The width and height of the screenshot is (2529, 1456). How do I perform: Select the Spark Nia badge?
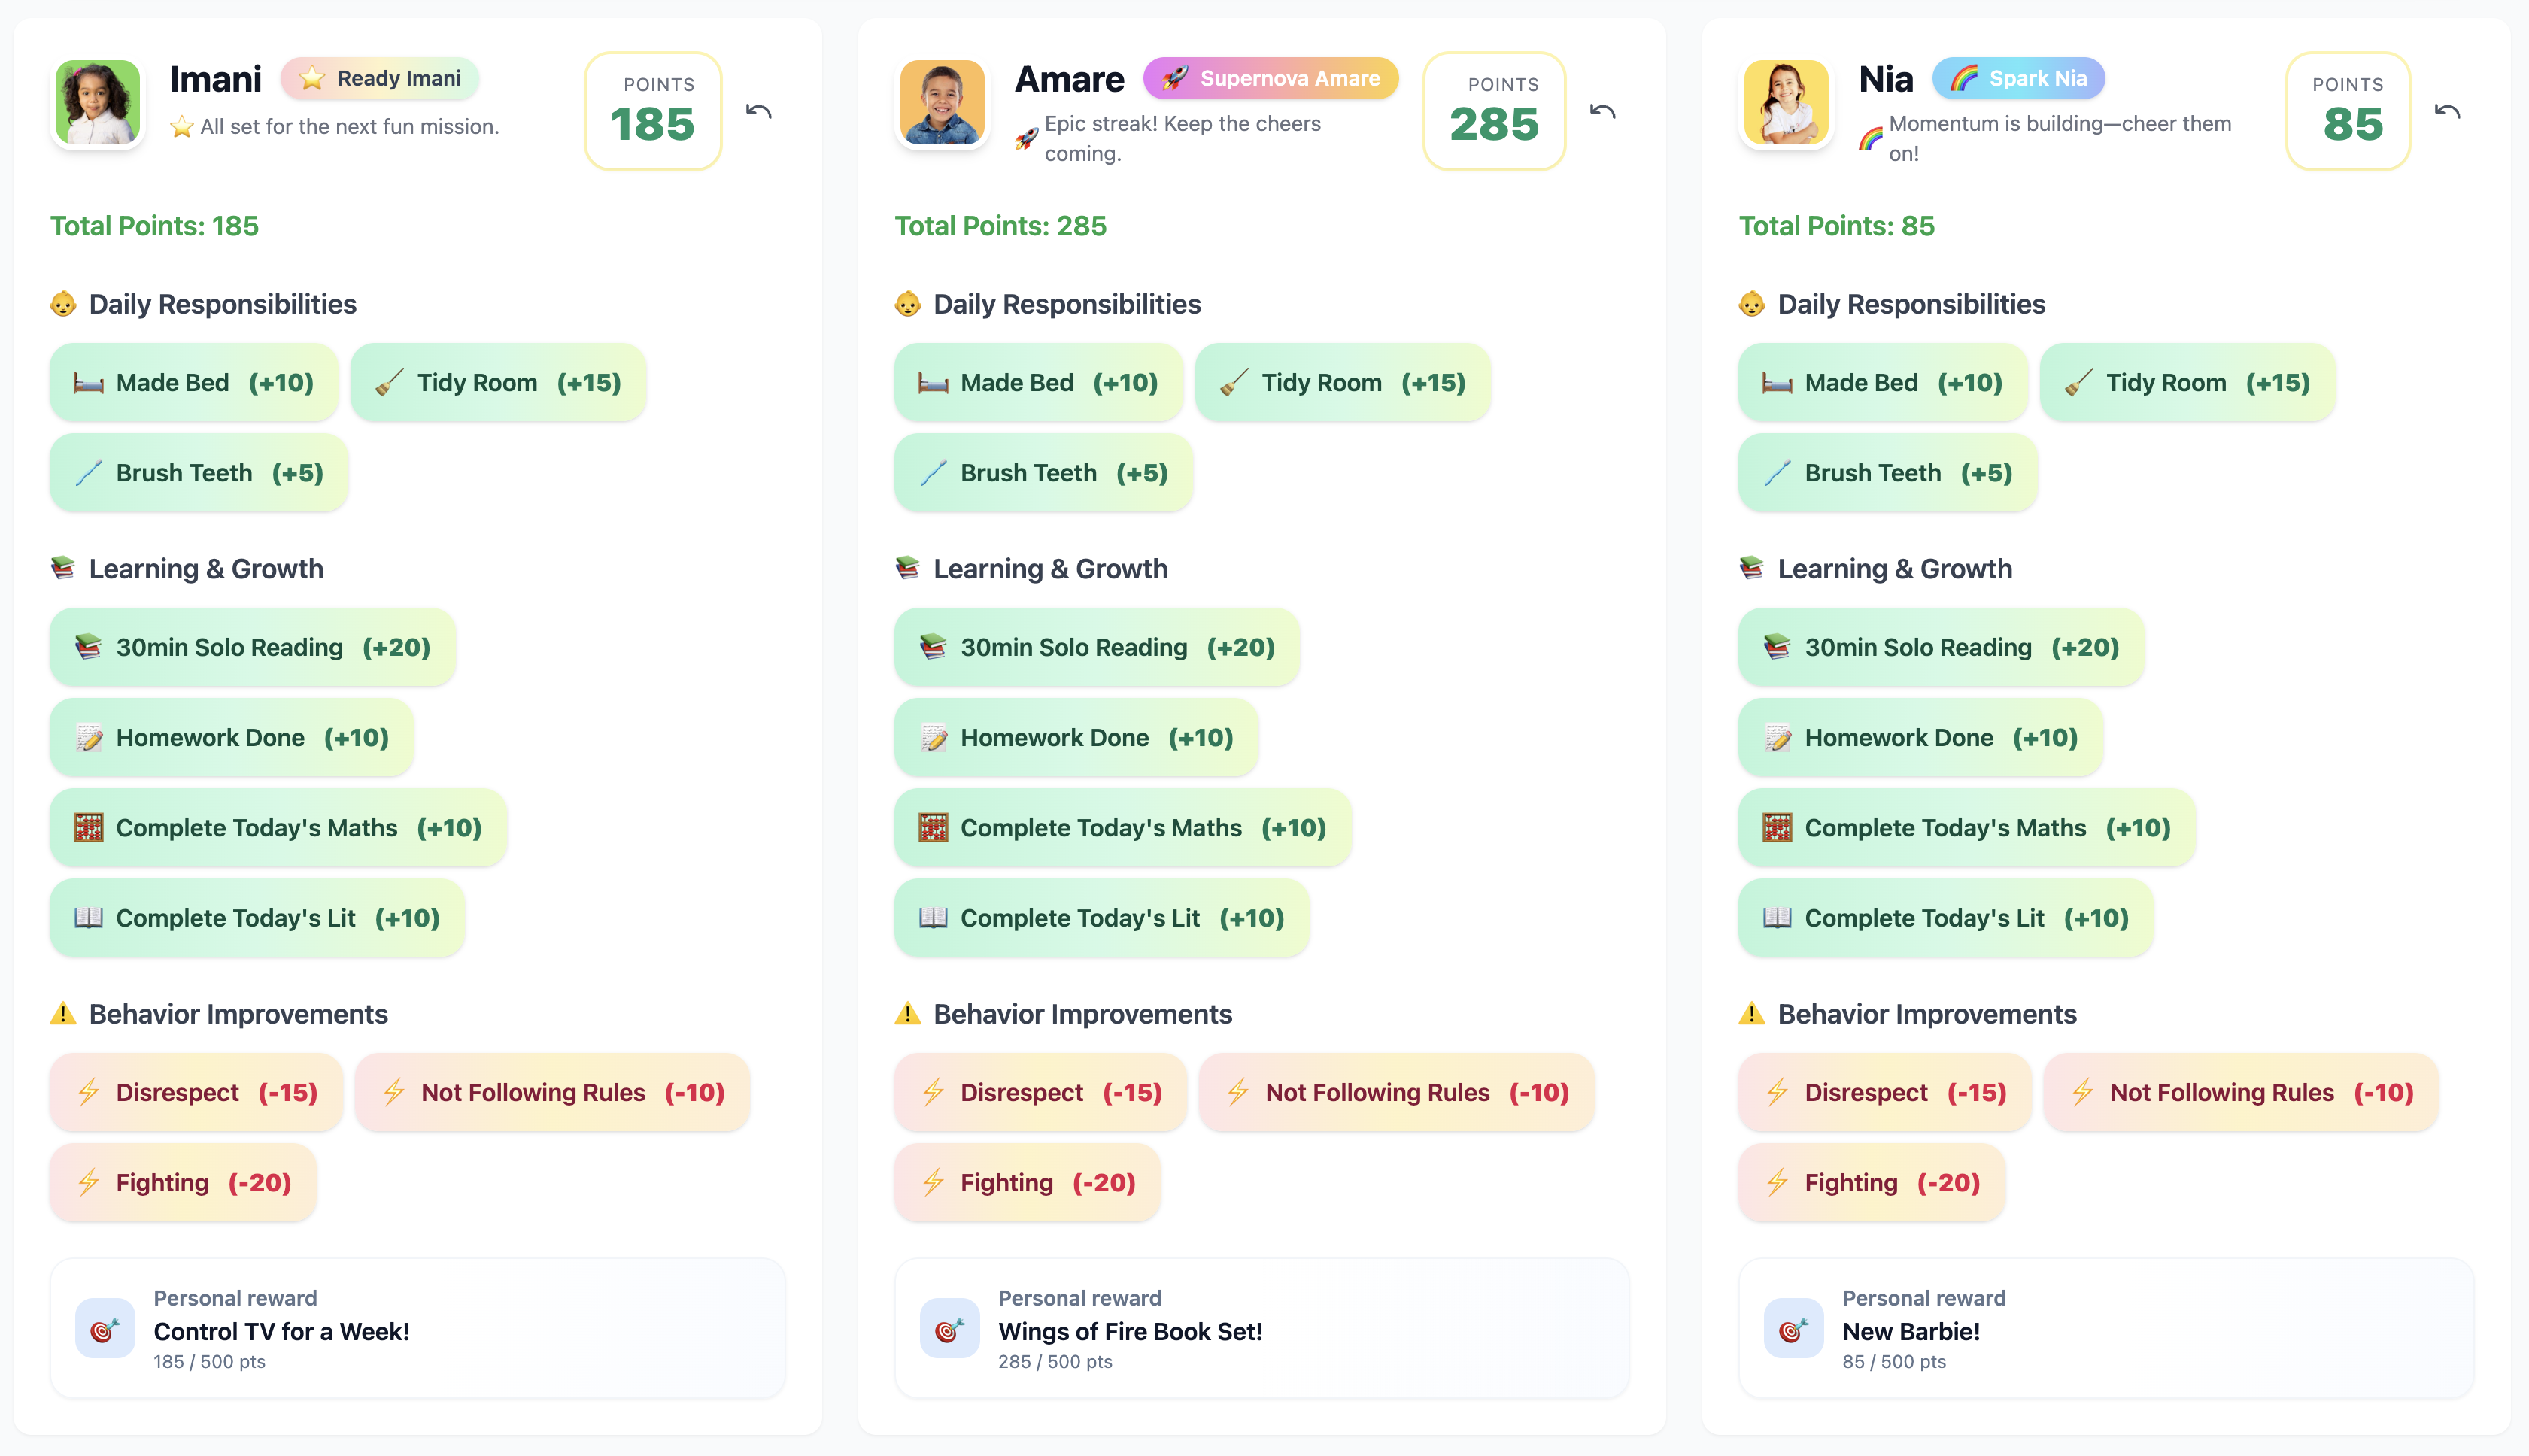coord(2018,78)
